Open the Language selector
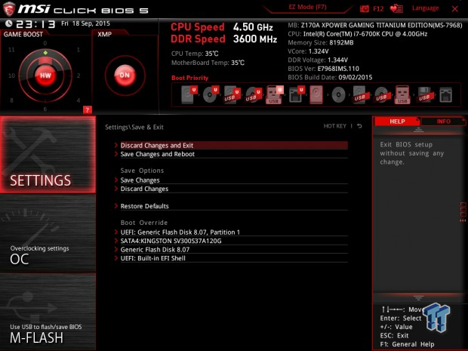The image size is (468, 351). click(x=425, y=8)
